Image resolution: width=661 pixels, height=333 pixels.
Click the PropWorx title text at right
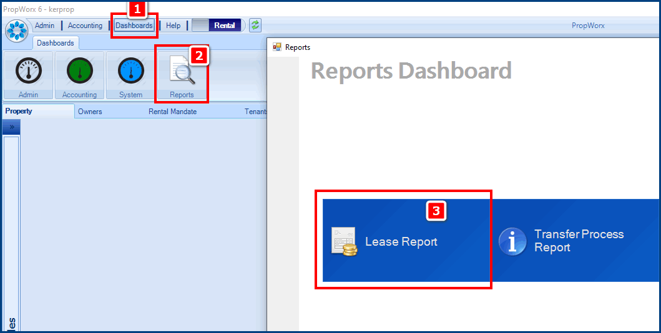[588, 26]
